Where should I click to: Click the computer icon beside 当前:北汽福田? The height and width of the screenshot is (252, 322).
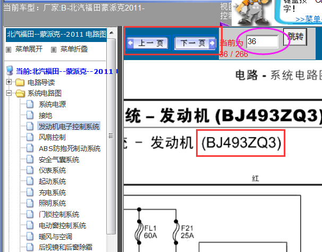[10, 71]
